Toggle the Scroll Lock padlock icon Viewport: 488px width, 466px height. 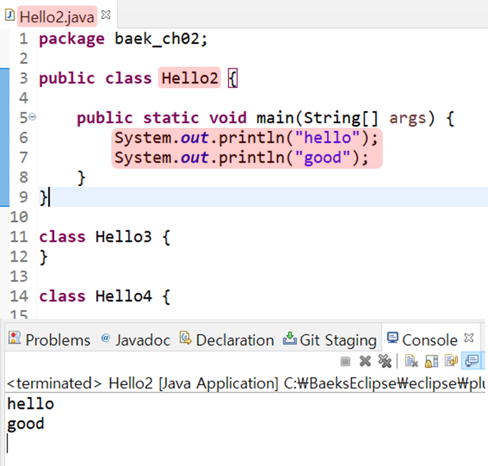coord(431,361)
